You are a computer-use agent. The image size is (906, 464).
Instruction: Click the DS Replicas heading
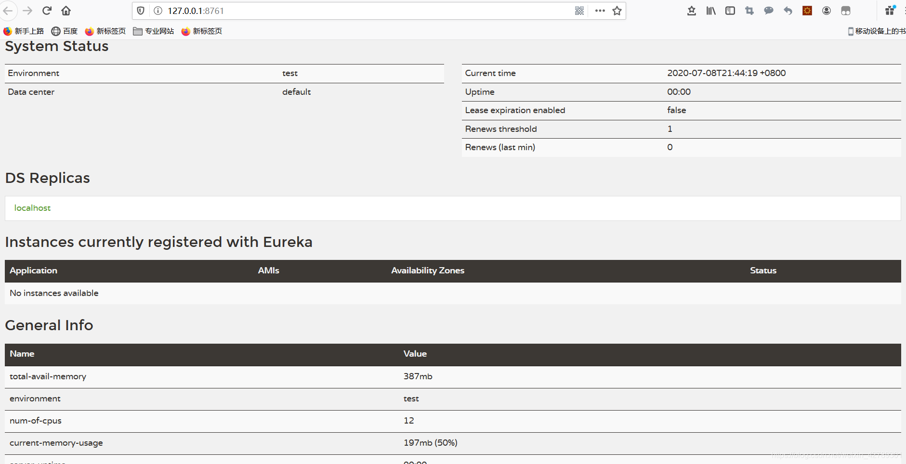pyautogui.click(x=47, y=178)
